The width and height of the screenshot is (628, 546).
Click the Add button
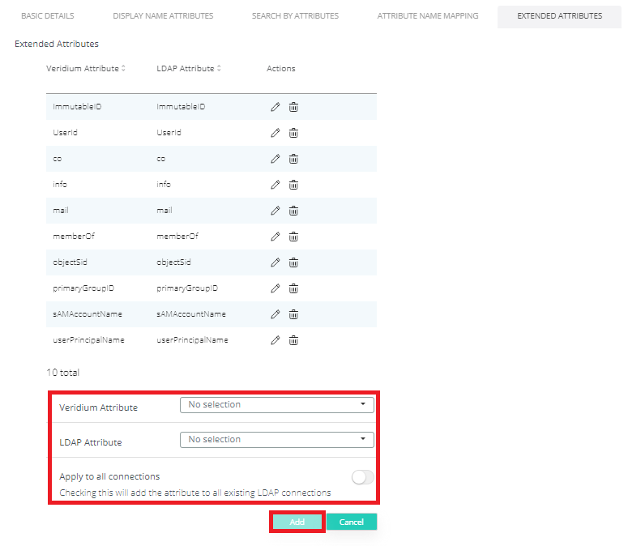[x=297, y=523]
